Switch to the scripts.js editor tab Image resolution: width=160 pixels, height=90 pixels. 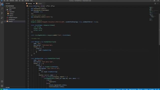40,3
